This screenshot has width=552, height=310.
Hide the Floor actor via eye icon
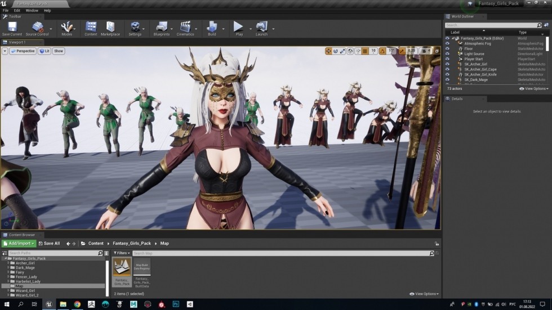coord(447,49)
